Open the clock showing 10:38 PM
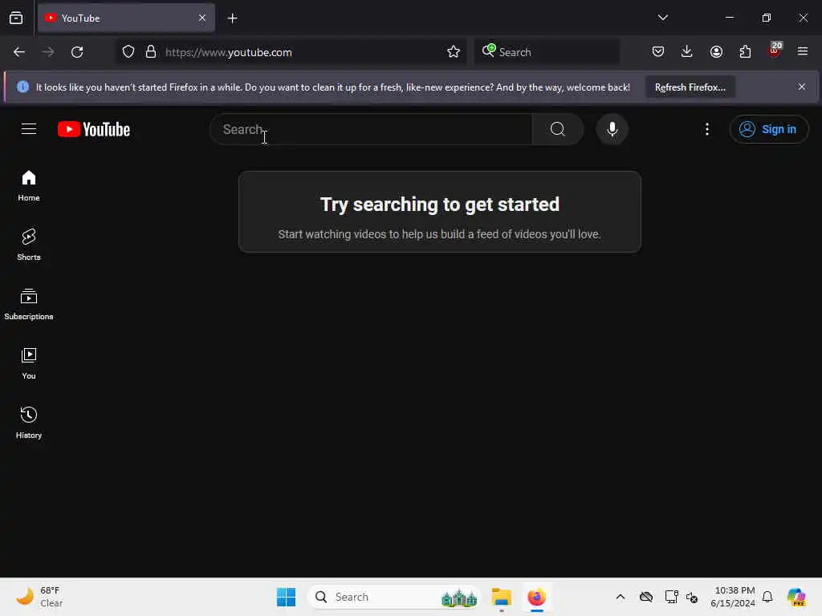822x616 pixels. click(732, 597)
